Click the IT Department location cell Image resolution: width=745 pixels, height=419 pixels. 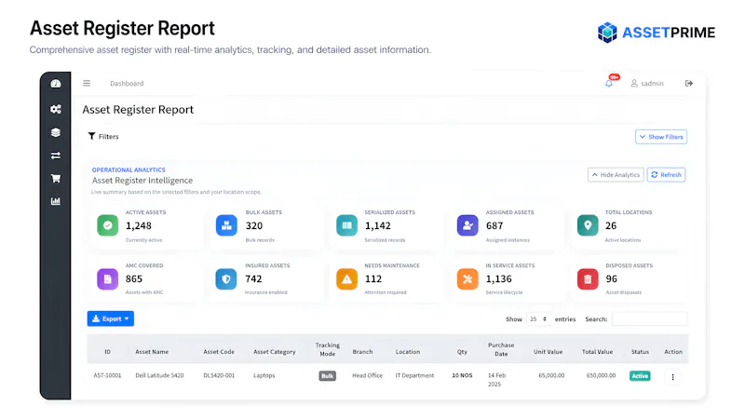(x=414, y=375)
